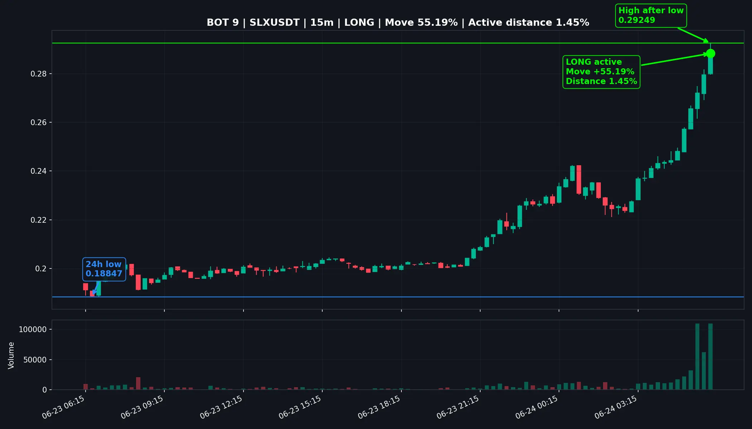Click the "Move +55.19%" annotation line
This screenshot has height=429, width=752.
600,72
